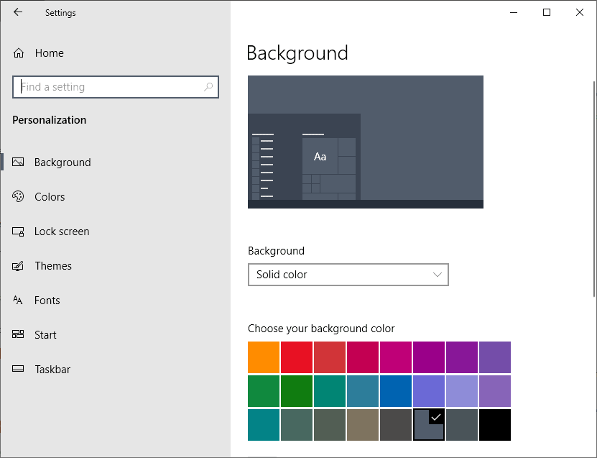Click the Home house icon
The image size is (597, 458).
[17, 52]
